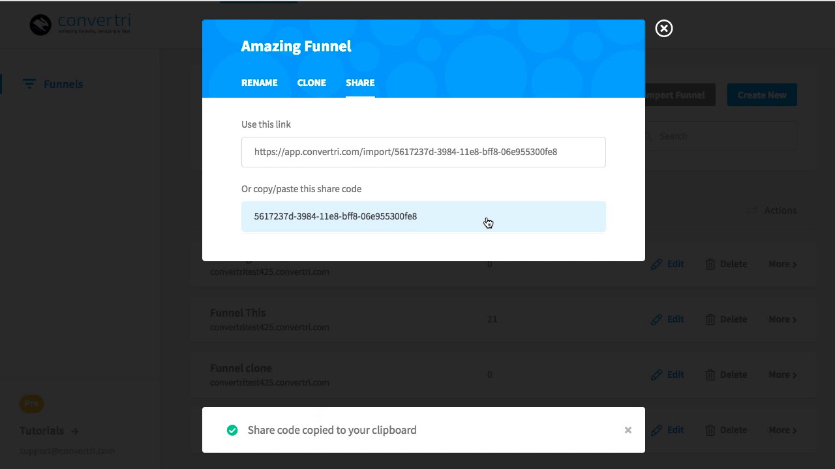Click the trash icon for Funnel This
This screenshot has width=835, height=469.
[x=710, y=319]
